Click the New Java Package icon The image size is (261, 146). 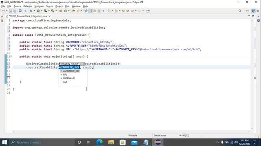[61, 11]
